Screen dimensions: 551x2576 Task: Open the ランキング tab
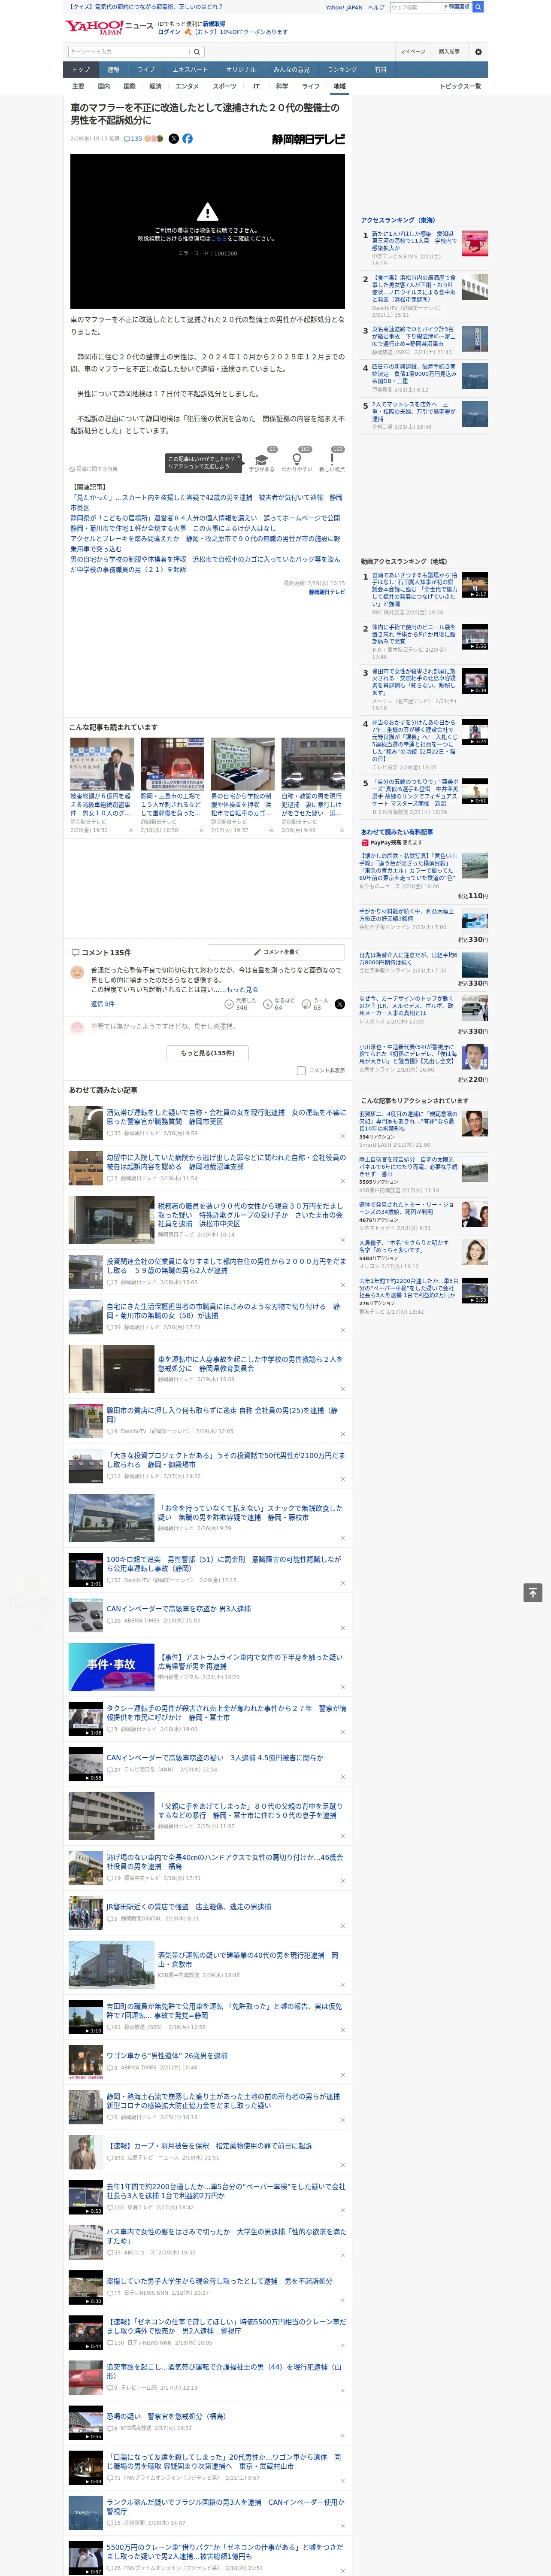tap(342, 70)
